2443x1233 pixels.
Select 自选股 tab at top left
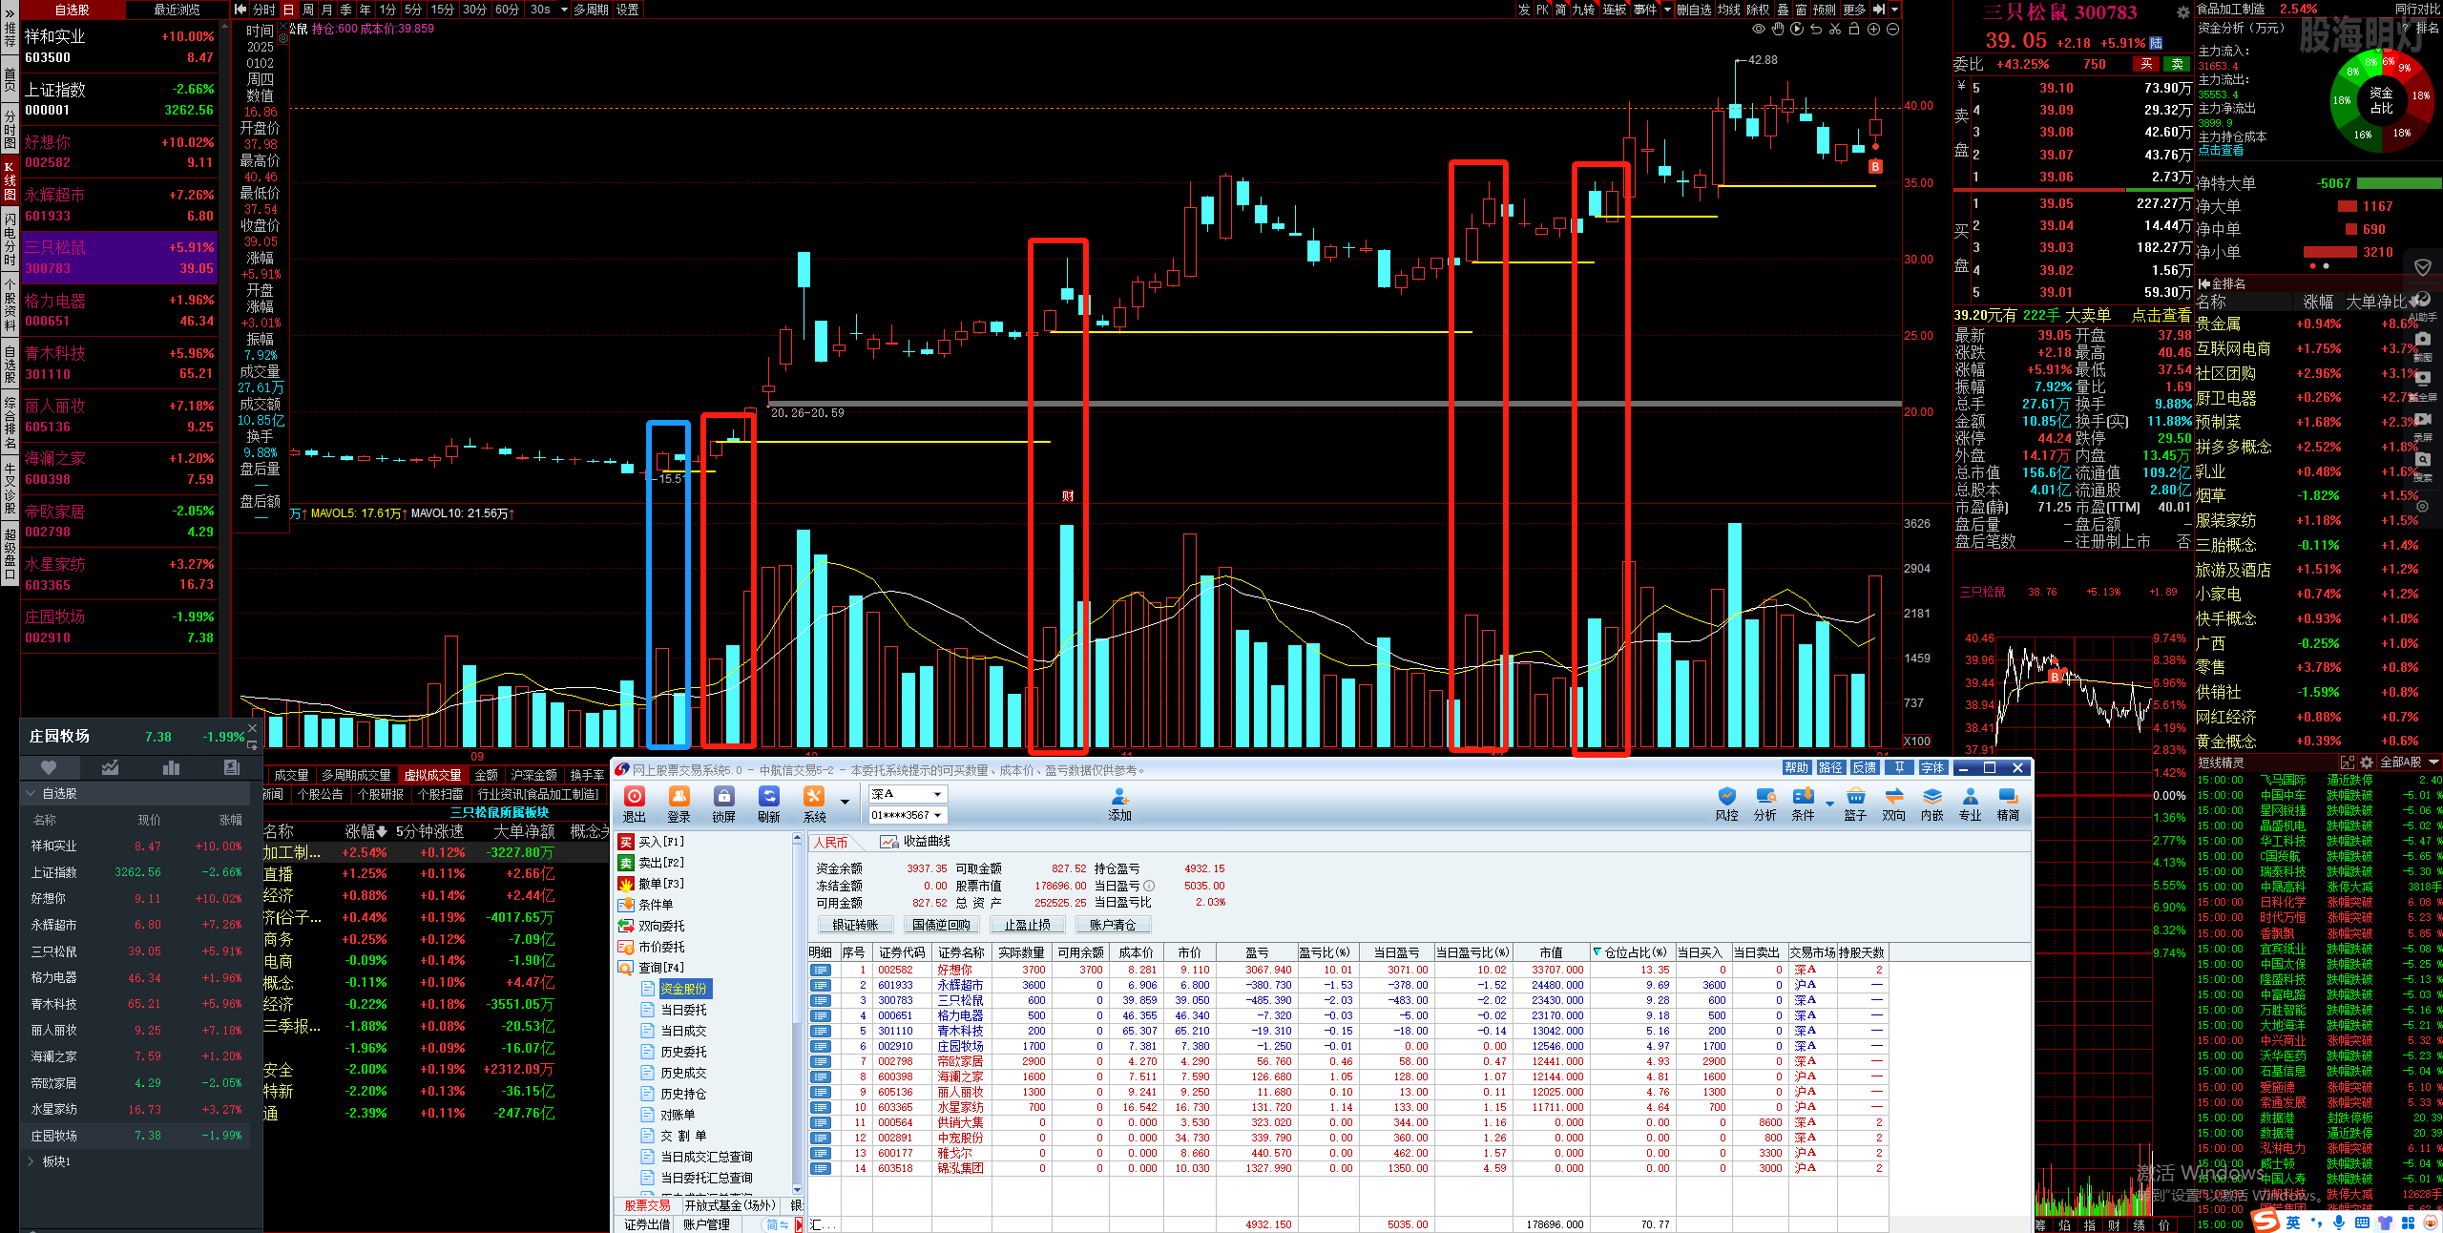(x=73, y=10)
